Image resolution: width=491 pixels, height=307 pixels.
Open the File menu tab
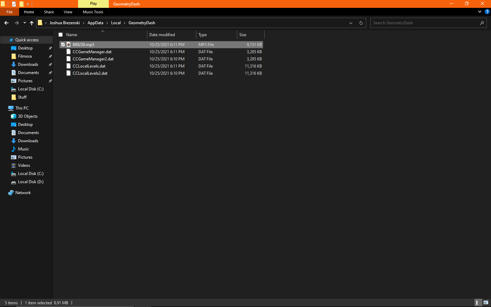coord(10,12)
